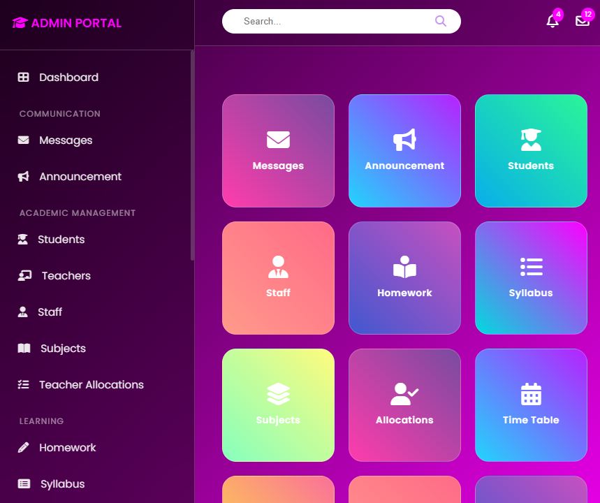Click the suited person icon on Staff card
Image resolution: width=600 pixels, height=503 pixels.
(x=278, y=267)
